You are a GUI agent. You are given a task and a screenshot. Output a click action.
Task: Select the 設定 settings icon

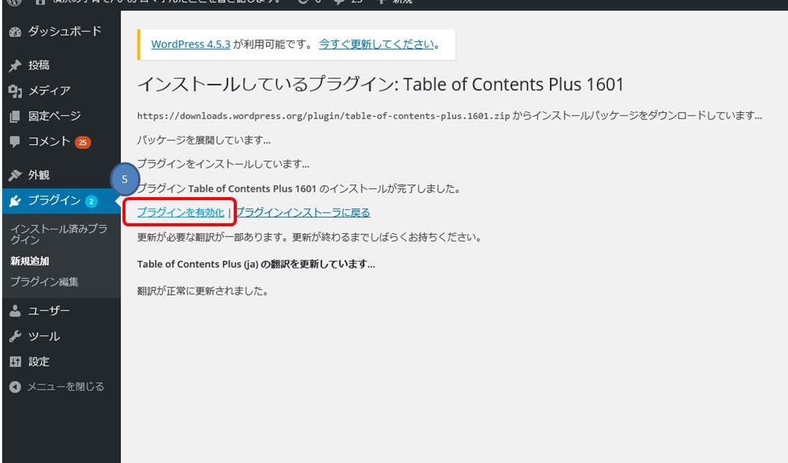pos(16,361)
